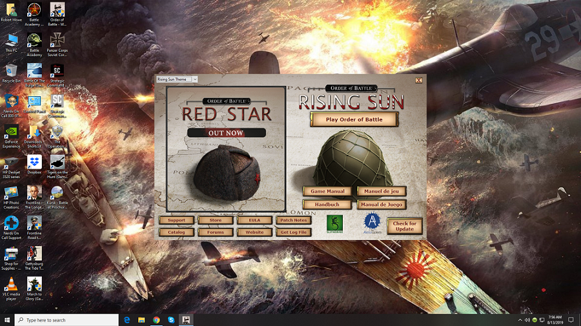The image size is (581, 326).
Task: Open Panzer Corps Soviet Corps shortcut
Action: coord(57,45)
